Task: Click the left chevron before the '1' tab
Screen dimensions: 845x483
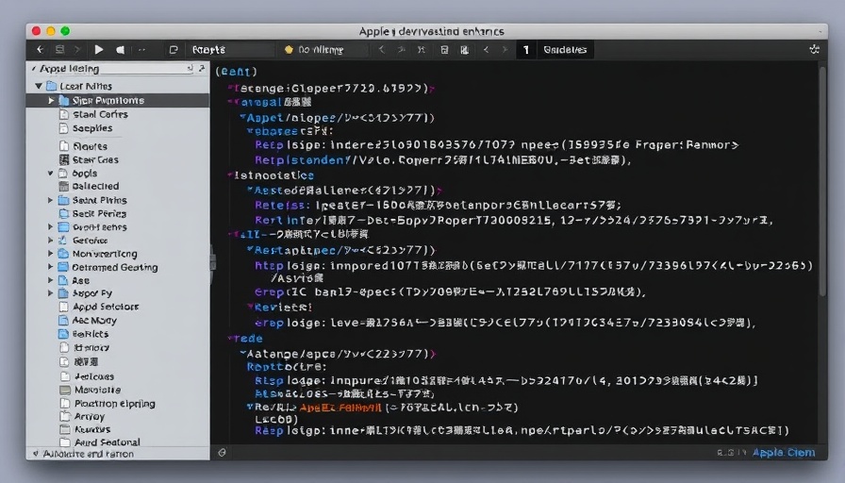Action: [x=486, y=50]
